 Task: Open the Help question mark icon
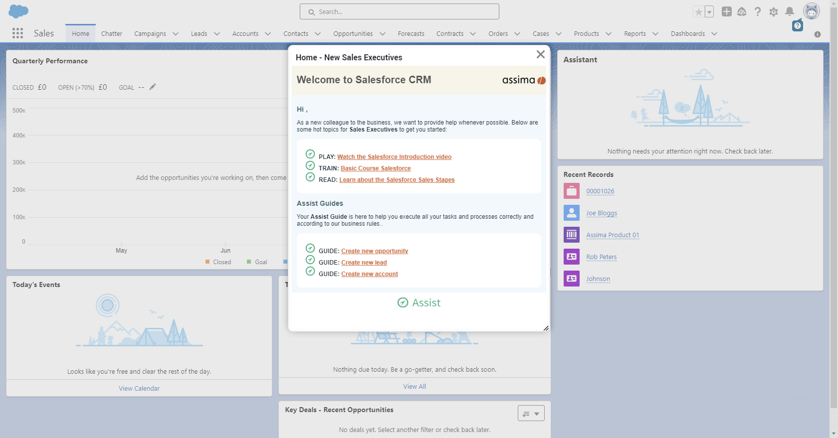[x=758, y=12]
